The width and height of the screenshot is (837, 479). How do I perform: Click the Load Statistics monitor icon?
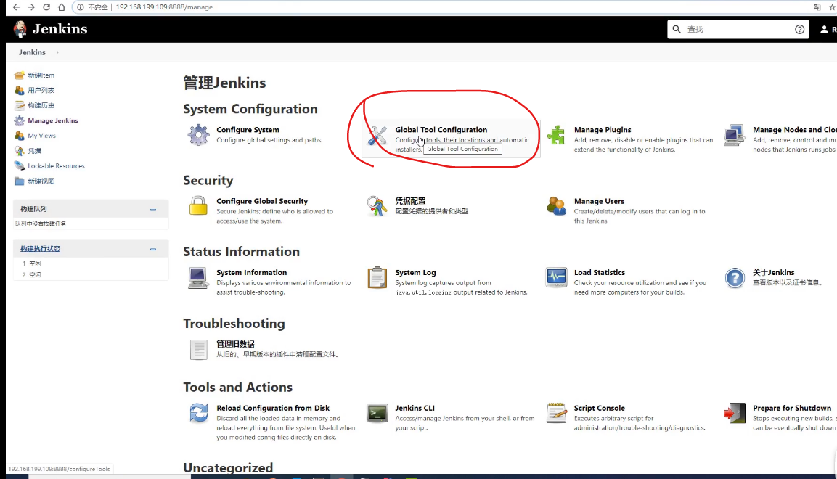click(x=556, y=277)
